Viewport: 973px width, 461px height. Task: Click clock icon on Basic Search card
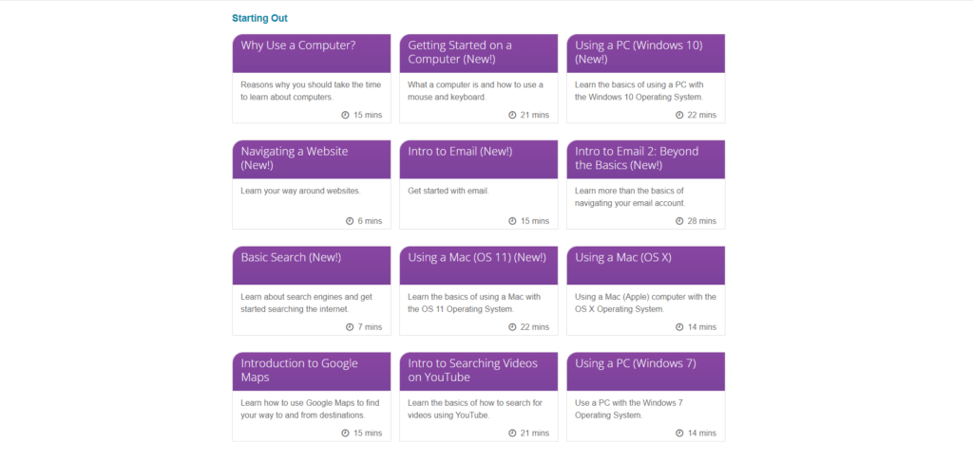pyautogui.click(x=350, y=327)
